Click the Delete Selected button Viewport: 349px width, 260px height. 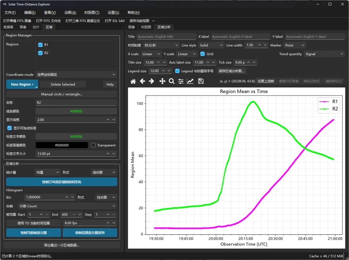[63, 84]
